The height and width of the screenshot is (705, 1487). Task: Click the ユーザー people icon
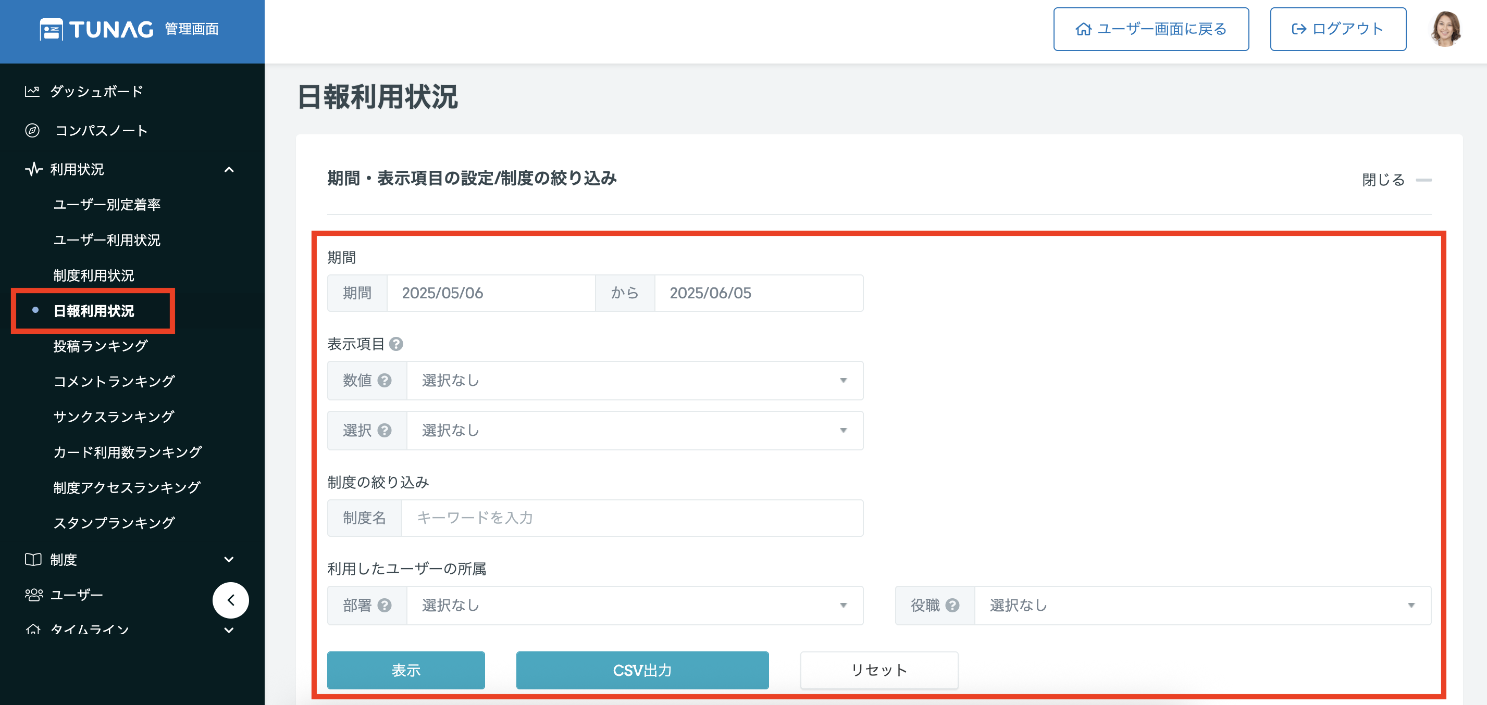tap(33, 594)
